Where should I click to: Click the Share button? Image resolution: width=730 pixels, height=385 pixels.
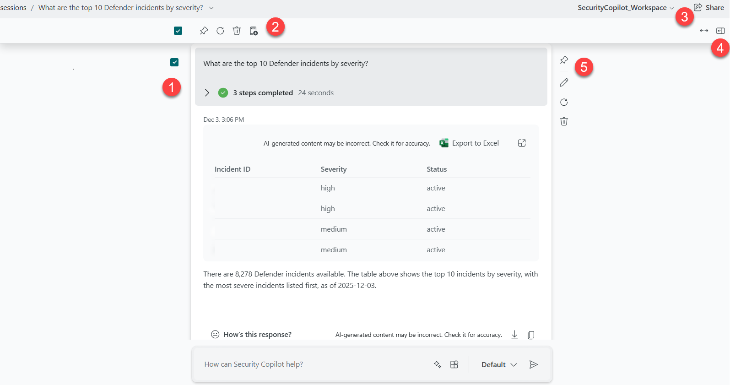click(709, 7)
